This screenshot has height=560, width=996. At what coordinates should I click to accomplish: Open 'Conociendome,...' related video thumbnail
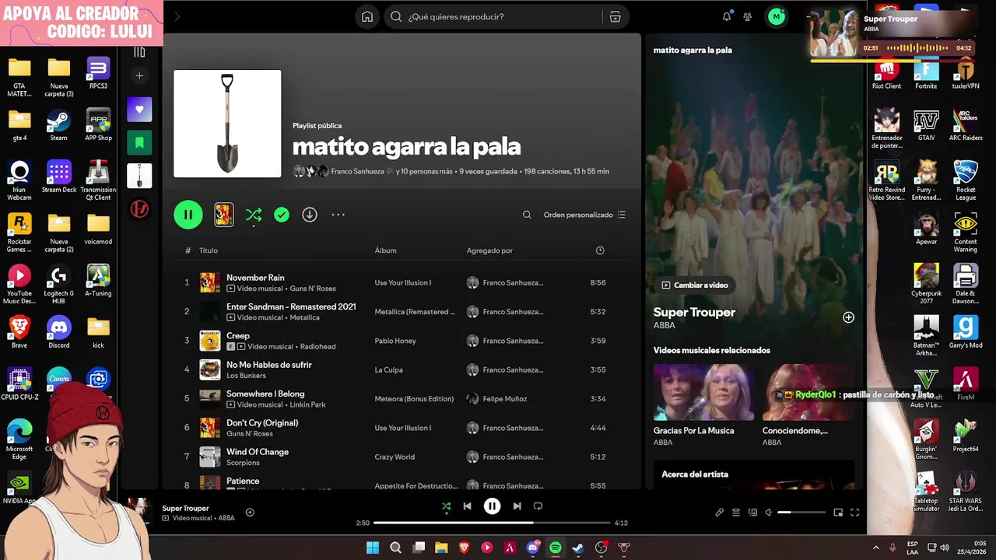point(808,393)
